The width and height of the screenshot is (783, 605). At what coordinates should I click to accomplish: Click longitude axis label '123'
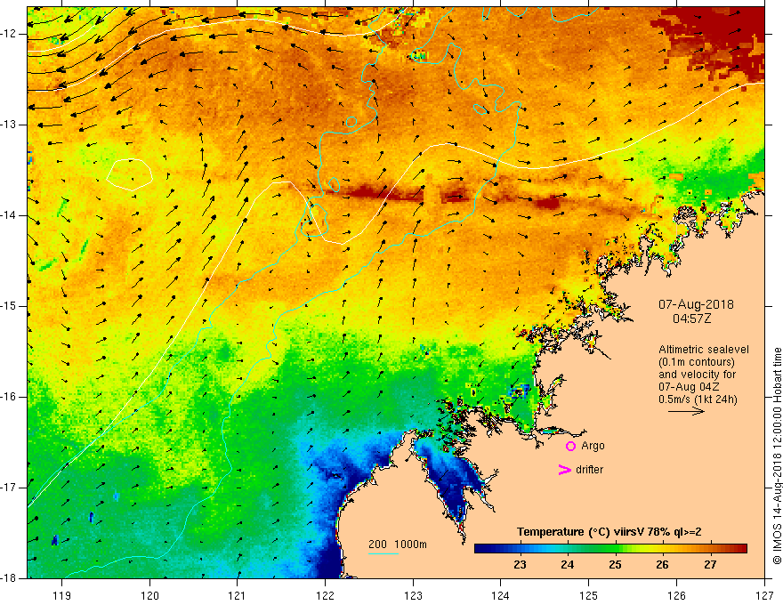pyautogui.click(x=413, y=595)
